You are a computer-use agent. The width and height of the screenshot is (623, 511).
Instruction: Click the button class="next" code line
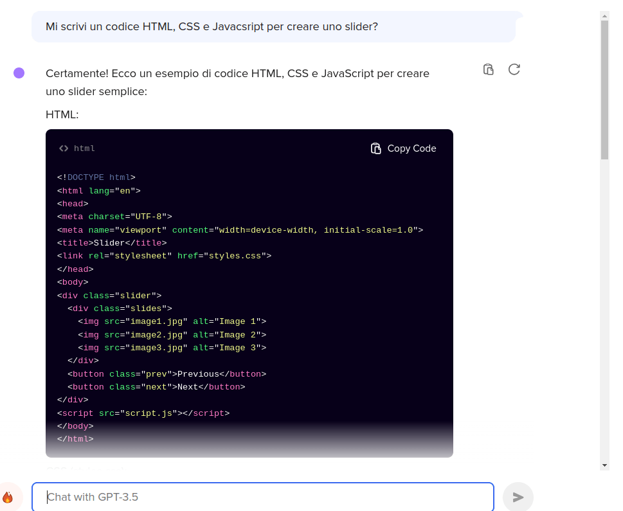coord(156,387)
